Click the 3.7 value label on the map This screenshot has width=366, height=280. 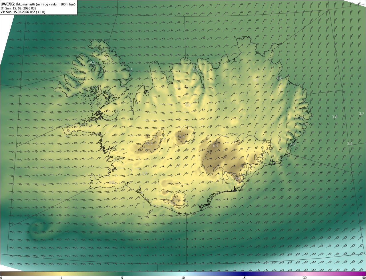(x=362, y=114)
